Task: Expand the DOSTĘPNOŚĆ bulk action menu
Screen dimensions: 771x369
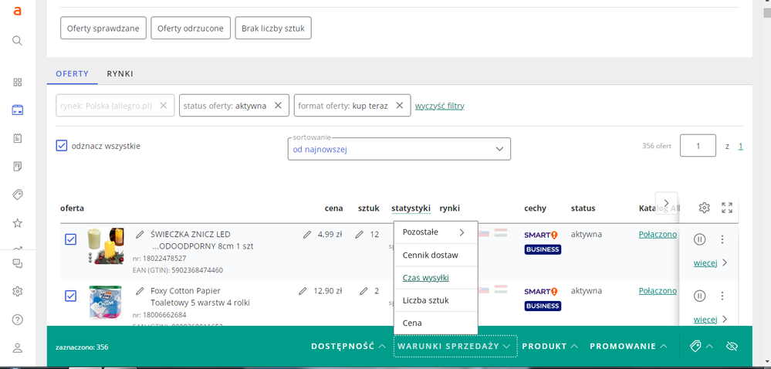Action: pyautogui.click(x=349, y=347)
